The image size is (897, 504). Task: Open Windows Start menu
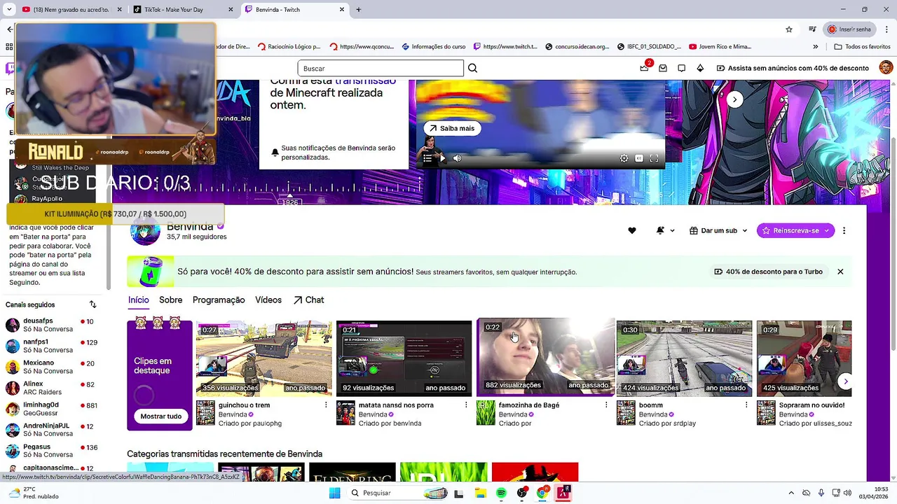click(x=335, y=493)
